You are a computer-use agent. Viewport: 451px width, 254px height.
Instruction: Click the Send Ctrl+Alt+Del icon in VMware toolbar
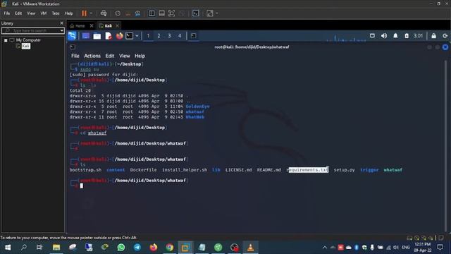[104, 13]
